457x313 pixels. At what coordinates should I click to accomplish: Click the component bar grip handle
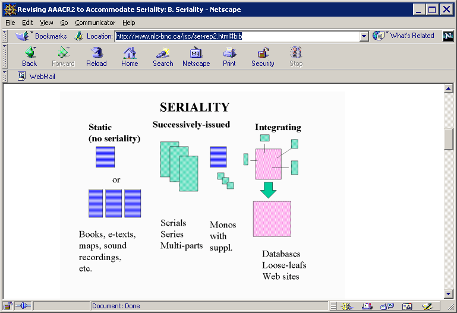(333, 306)
